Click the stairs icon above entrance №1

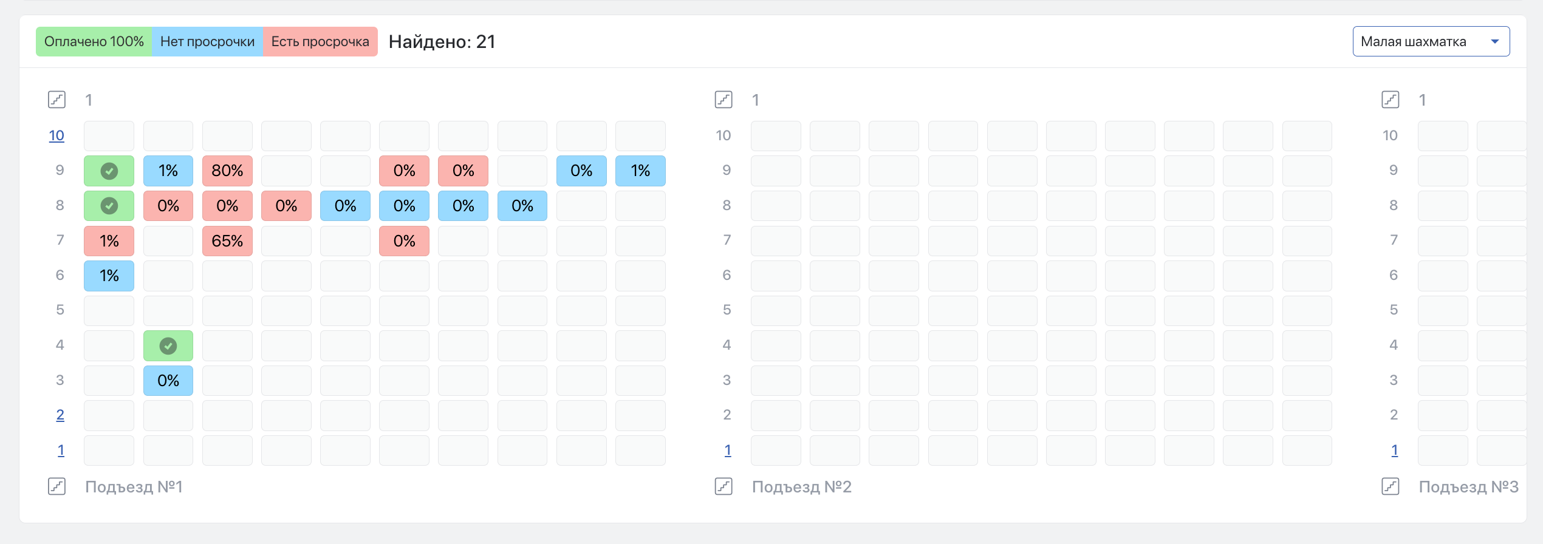coord(56,100)
